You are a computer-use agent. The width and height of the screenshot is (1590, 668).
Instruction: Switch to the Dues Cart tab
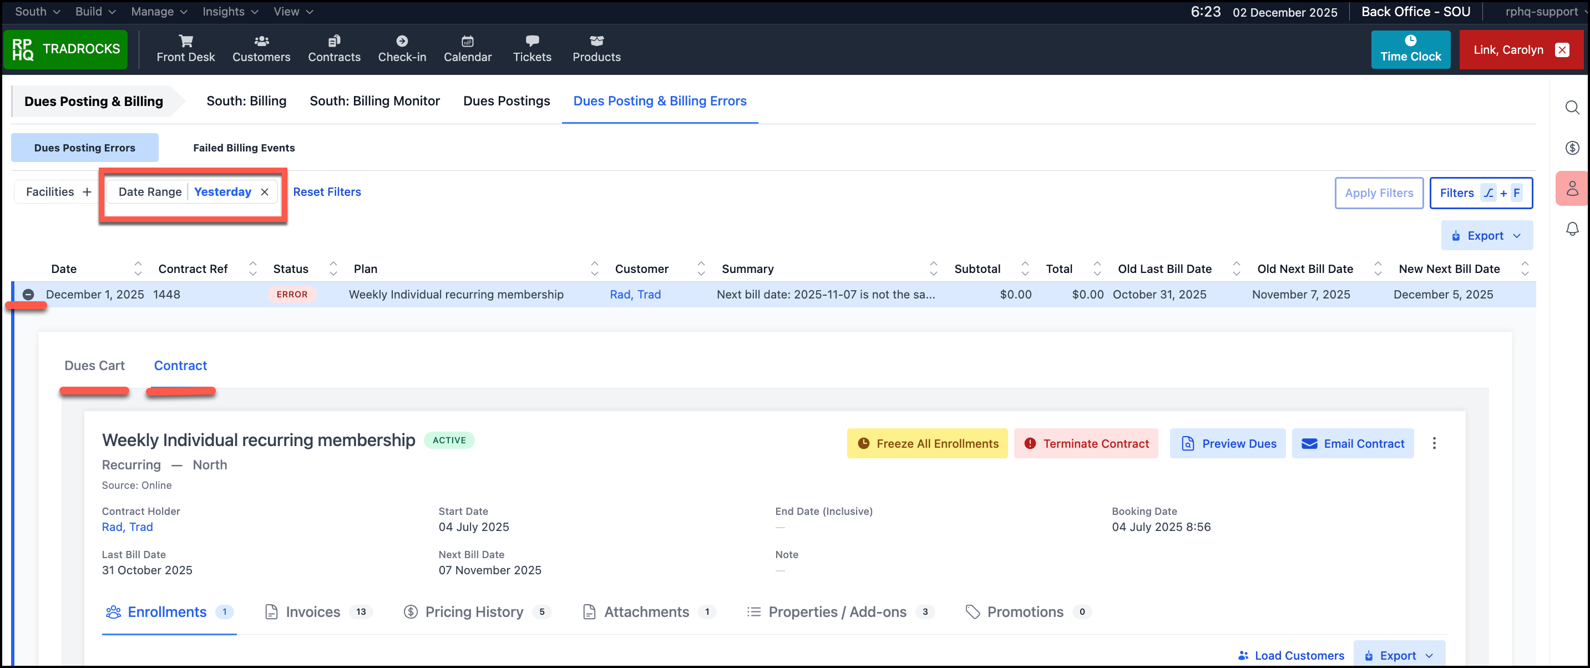(x=94, y=366)
